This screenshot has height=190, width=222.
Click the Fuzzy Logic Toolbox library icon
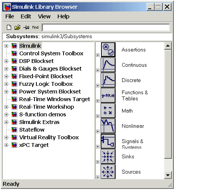[15, 84]
